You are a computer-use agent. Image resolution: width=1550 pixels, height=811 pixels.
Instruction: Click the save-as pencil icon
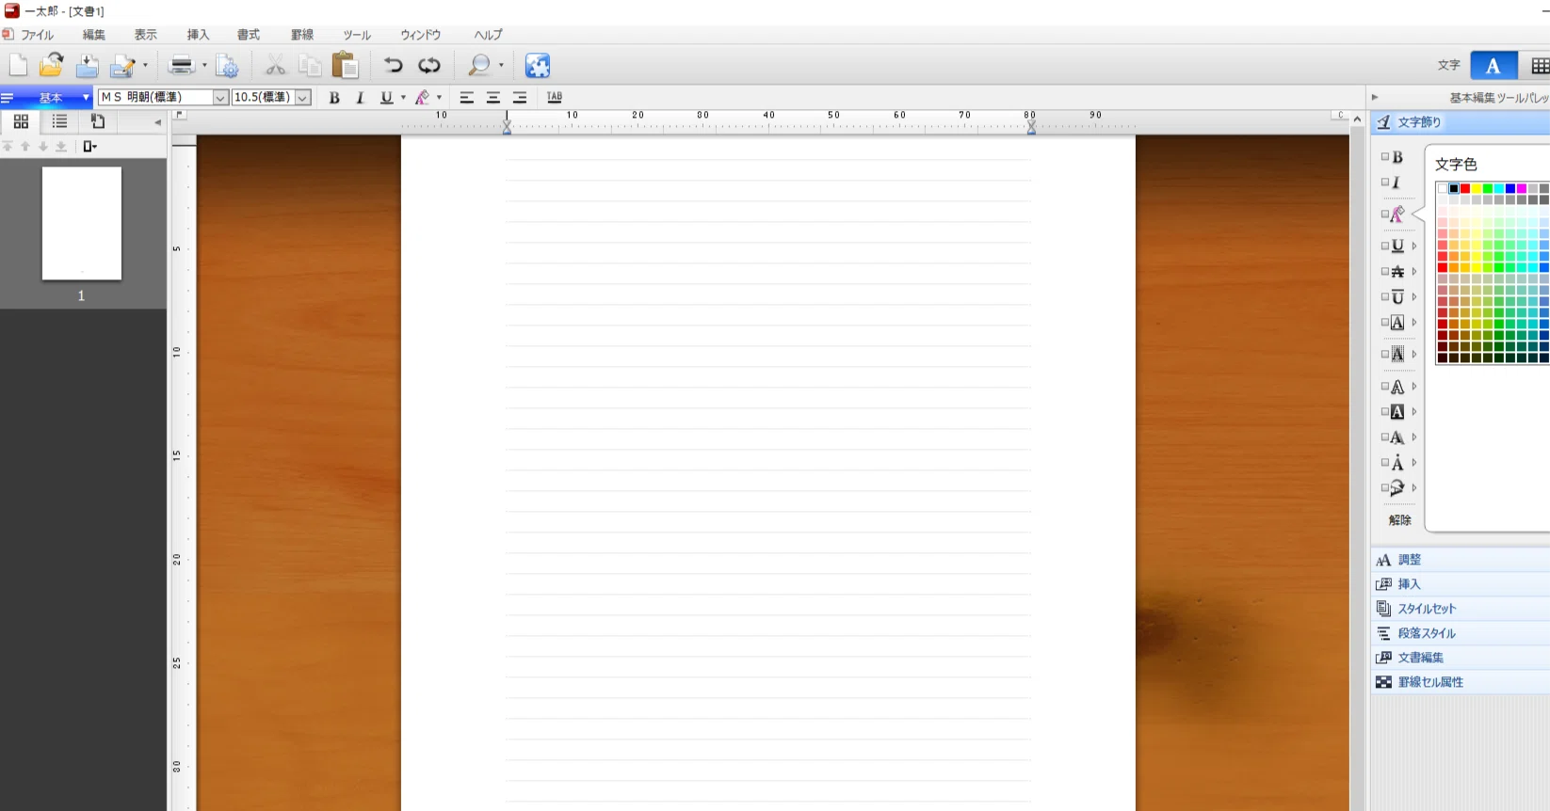122,65
